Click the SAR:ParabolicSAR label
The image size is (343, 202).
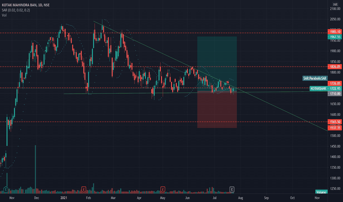click(x=315, y=78)
